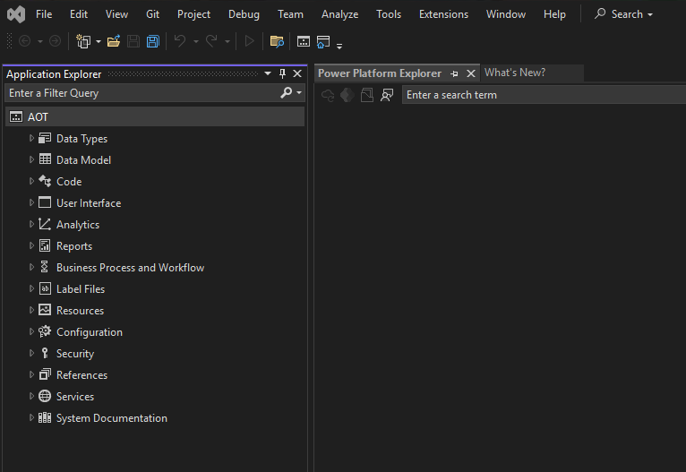Switch to the What's New? tab

pyautogui.click(x=515, y=73)
